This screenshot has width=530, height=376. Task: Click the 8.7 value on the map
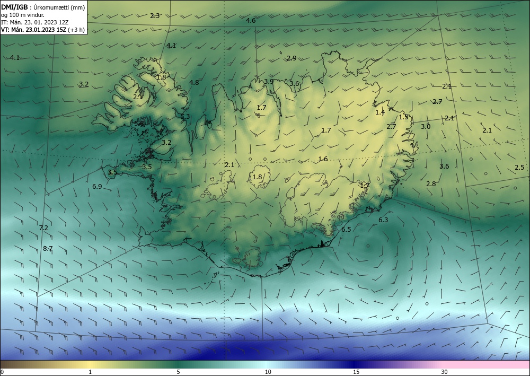48,249
